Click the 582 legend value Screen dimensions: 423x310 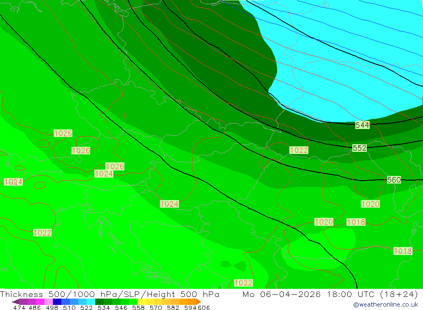pyautogui.click(x=173, y=308)
